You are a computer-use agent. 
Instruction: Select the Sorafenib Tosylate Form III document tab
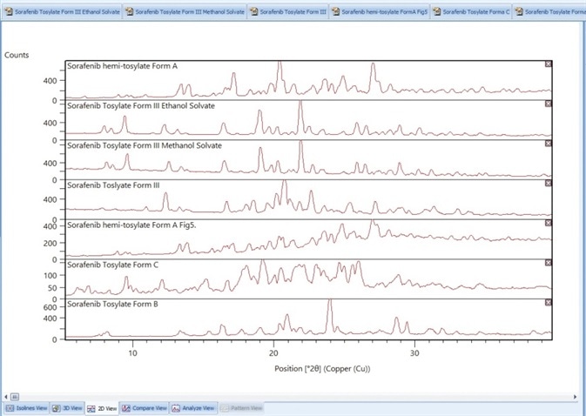289,12
